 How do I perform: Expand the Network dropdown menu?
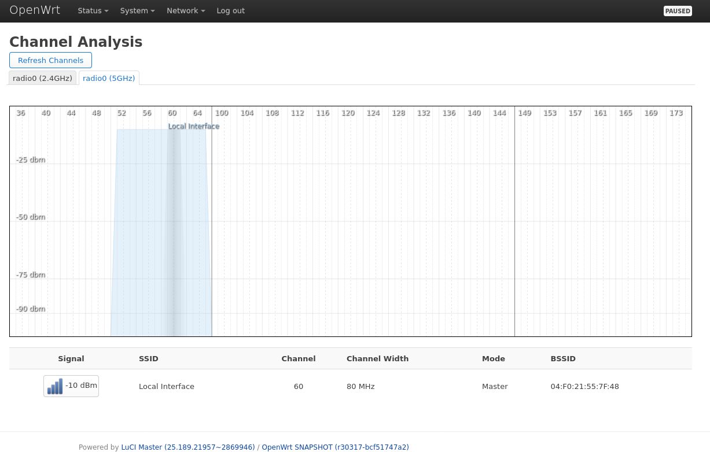[186, 11]
